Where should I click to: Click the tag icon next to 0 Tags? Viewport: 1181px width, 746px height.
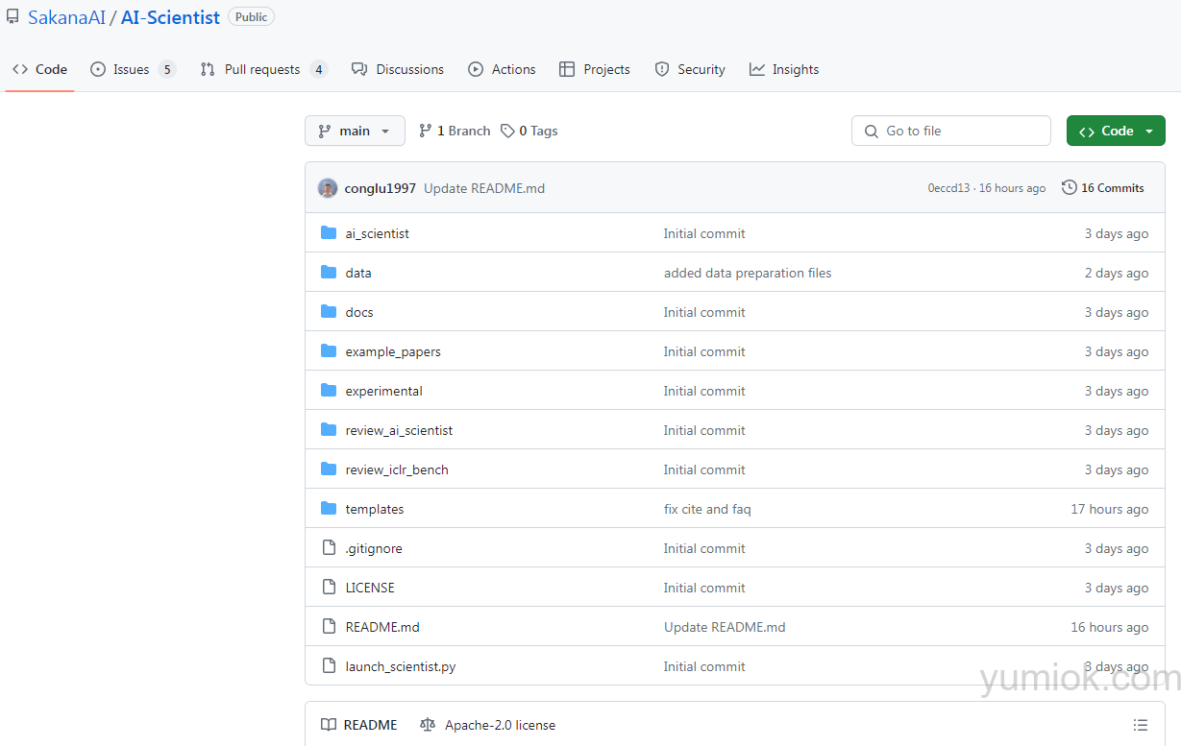507,132
